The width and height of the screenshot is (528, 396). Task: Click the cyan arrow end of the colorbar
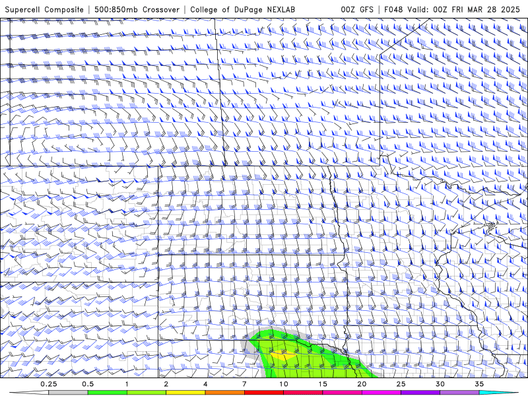click(498, 393)
